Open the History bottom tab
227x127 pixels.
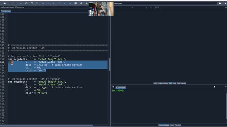coord(172,125)
